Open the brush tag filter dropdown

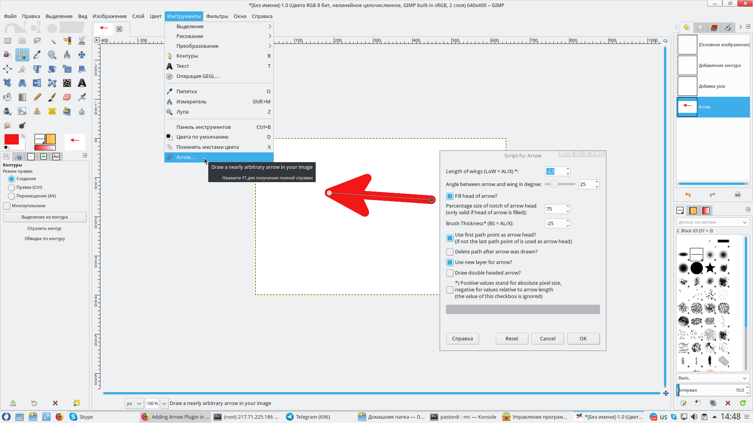point(744,222)
